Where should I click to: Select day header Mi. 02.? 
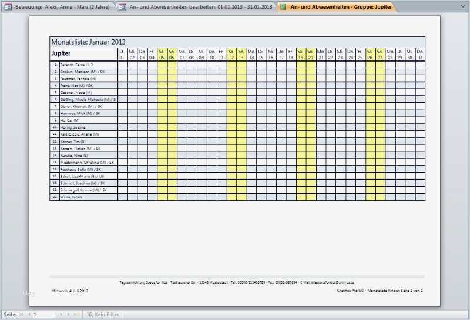(132, 55)
